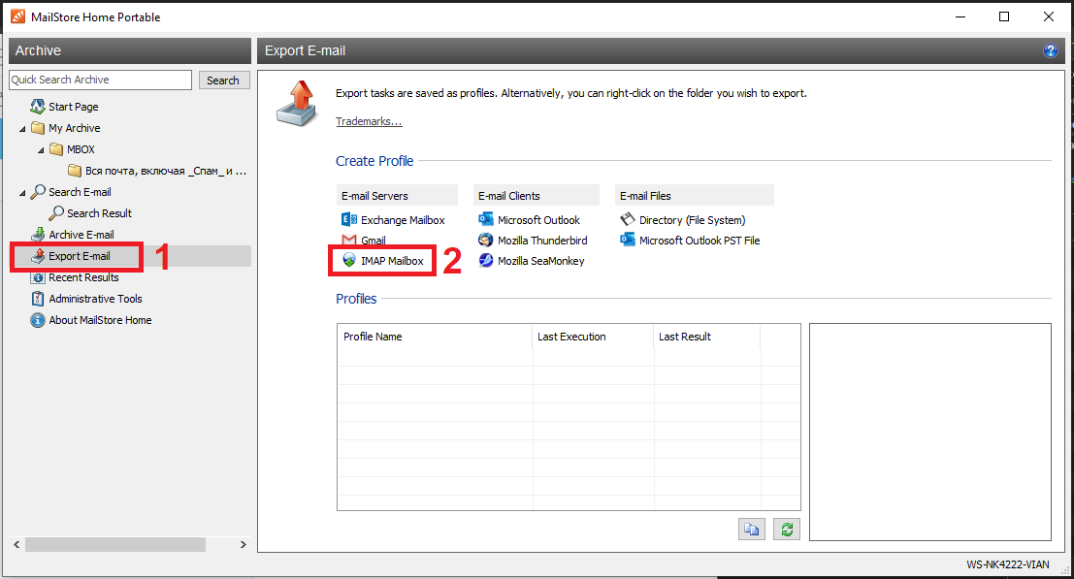1074x579 pixels.
Task: Follow the Trademarks... link
Action: (x=369, y=121)
